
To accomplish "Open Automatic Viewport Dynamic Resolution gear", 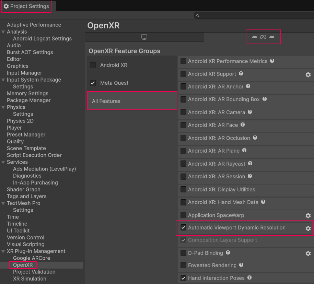I will click(x=308, y=228).
